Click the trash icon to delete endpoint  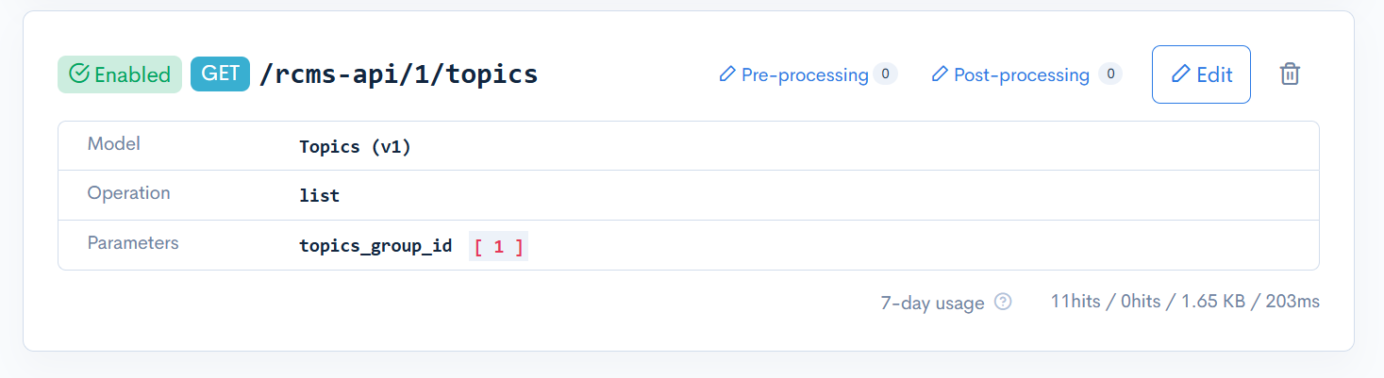1290,74
